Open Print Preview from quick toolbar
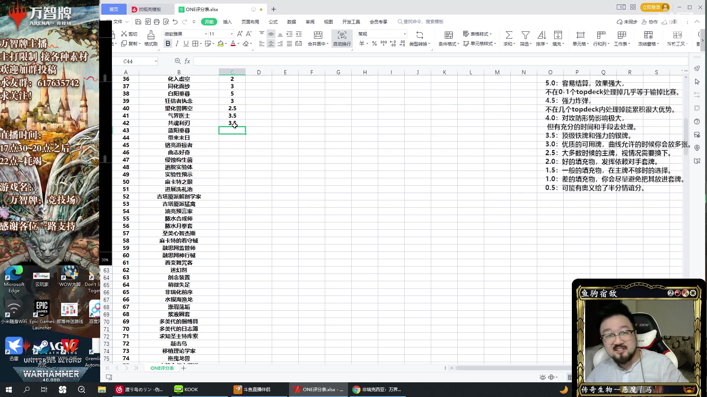 pyautogui.click(x=166, y=22)
